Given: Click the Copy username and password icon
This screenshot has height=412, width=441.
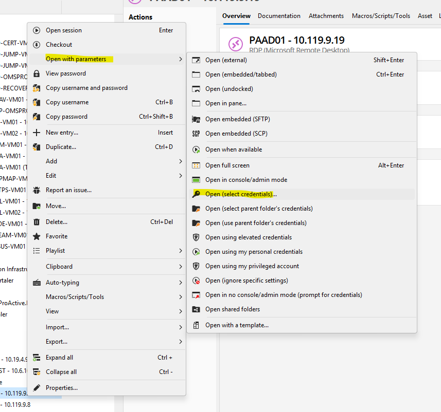Looking at the screenshot, I should pyautogui.click(x=37, y=88).
